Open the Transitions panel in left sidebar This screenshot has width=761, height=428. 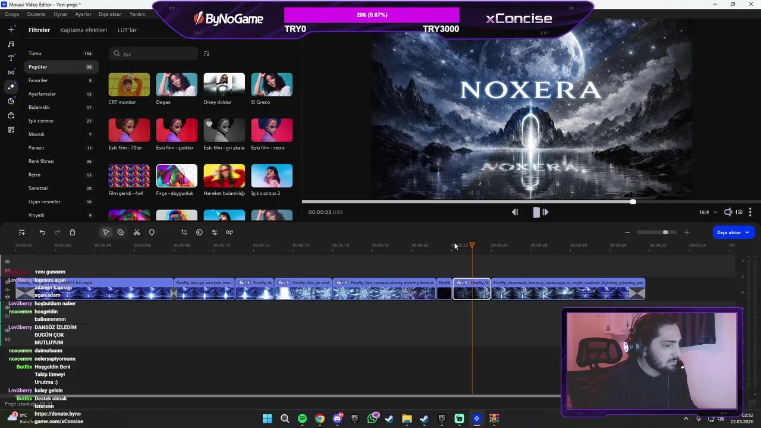[x=11, y=73]
